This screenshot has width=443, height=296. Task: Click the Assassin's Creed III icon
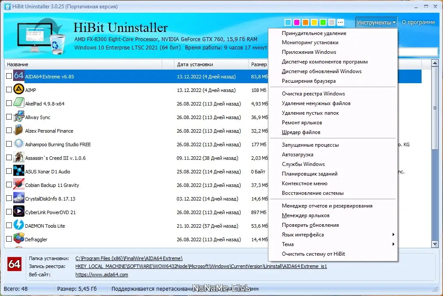(x=19, y=157)
